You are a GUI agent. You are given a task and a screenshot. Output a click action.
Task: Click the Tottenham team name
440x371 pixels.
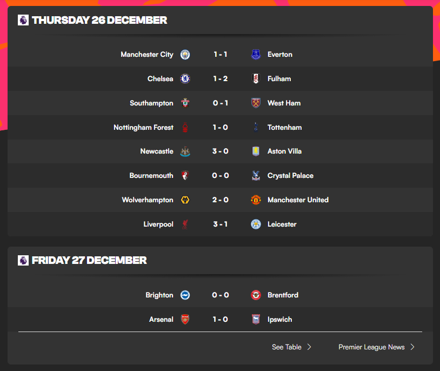pyautogui.click(x=284, y=128)
